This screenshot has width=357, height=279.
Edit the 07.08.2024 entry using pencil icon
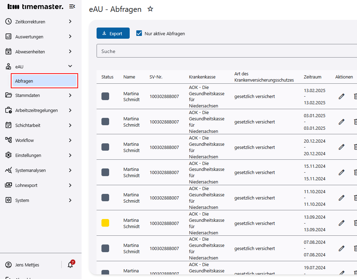pyautogui.click(x=341, y=248)
